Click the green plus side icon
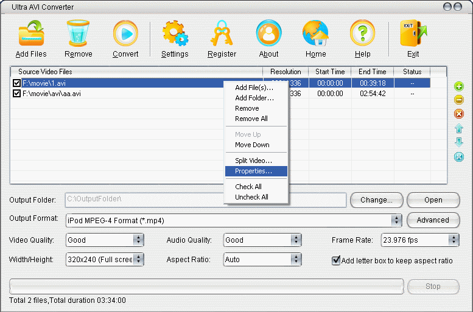Image resolution: width=473 pixels, height=312 pixels. [x=459, y=86]
